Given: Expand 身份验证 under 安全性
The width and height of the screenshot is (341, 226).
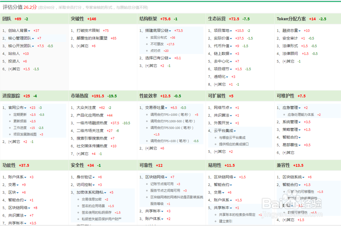Looking at the screenshot, I should point(93,178).
